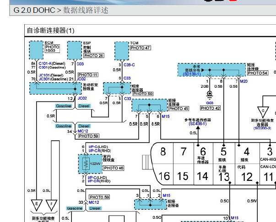Screen dimensions: 276x222
Task: Click breadcrumb text 'G 2.0 DOHC'
Action: (x=34, y=10)
